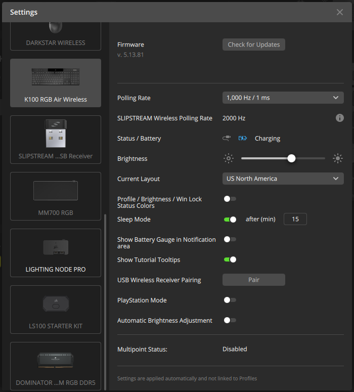
Task: Click the Charging status text
Action: tap(267, 138)
